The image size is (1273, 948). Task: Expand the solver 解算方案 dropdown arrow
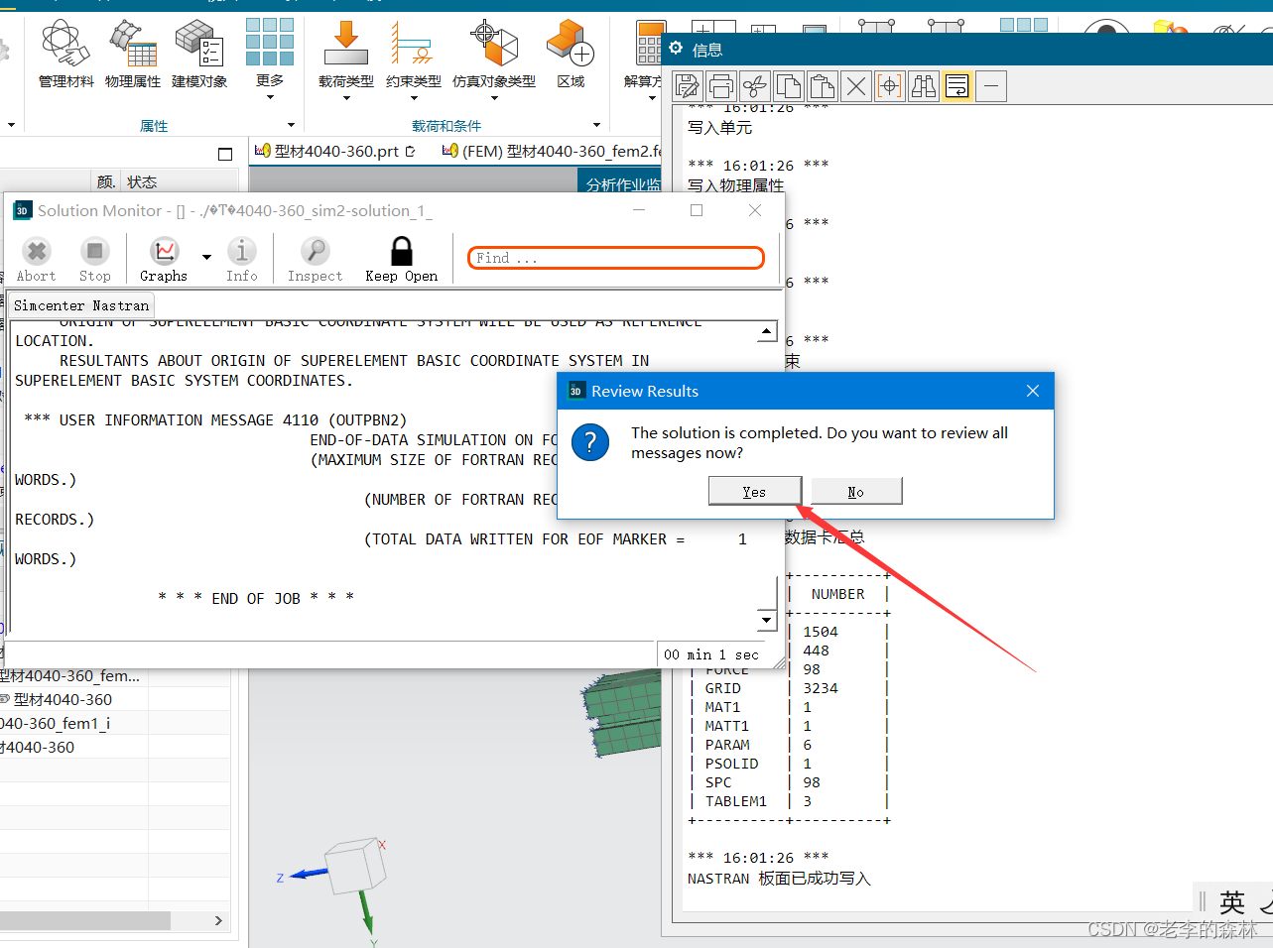click(x=652, y=98)
